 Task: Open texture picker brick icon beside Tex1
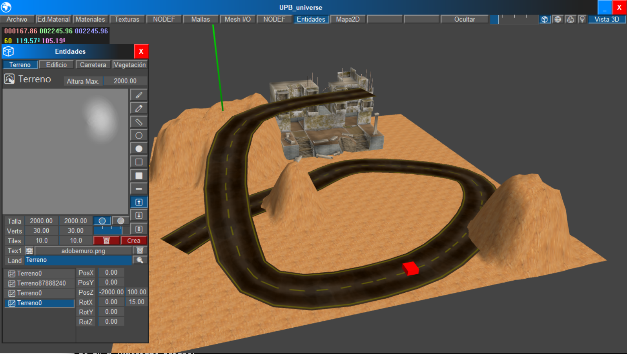click(x=29, y=251)
